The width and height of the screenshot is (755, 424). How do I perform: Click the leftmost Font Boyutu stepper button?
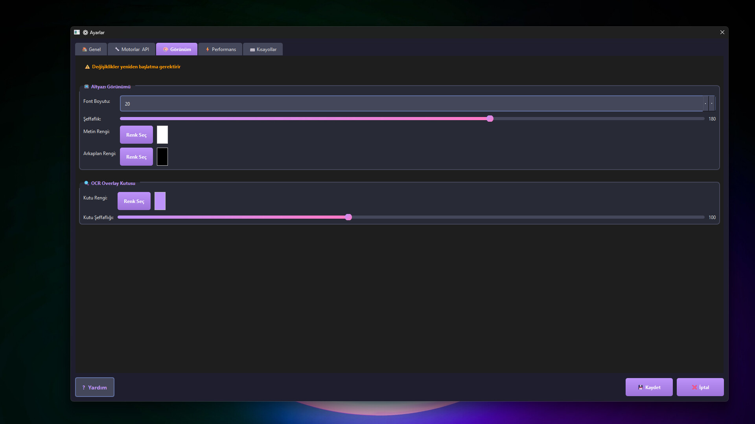click(706, 104)
